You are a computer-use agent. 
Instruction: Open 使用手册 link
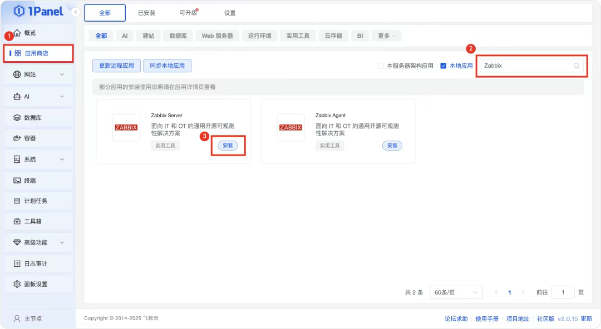point(487,318)
